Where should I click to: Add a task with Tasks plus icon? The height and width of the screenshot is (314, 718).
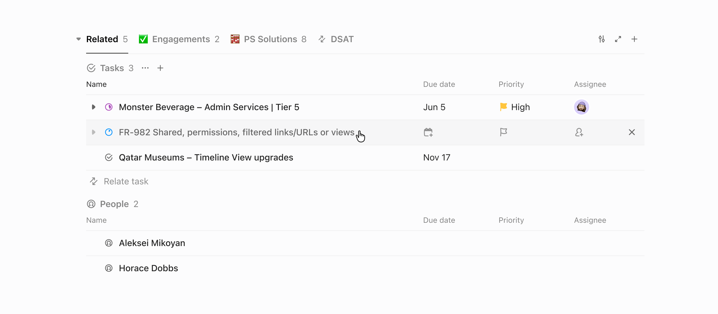tap(160, 68)
